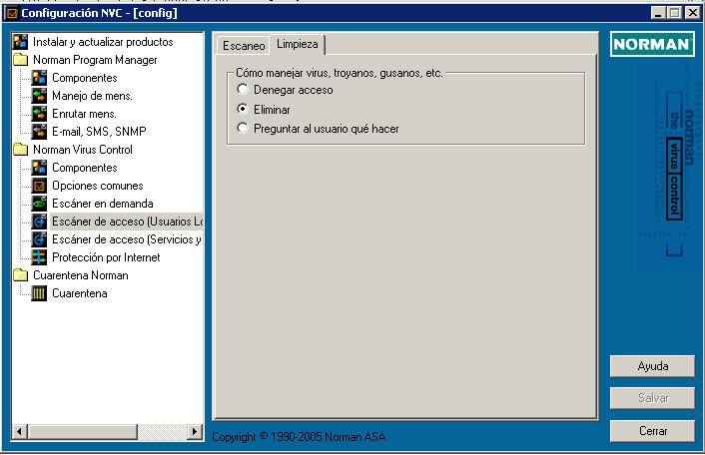The width and height of the screenshot is (705, 455).
Task: Select Escáner de acceso (Usuarios Lo label
Action: [127, 222]
